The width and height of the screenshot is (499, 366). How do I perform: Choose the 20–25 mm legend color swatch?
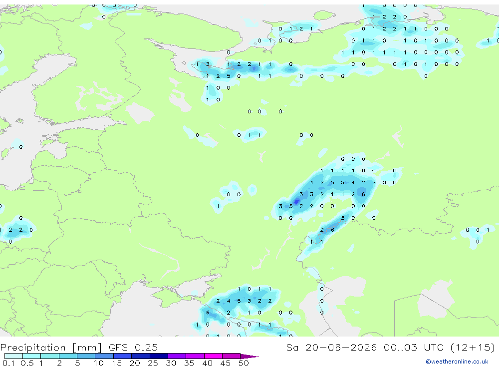click(141, 356)
